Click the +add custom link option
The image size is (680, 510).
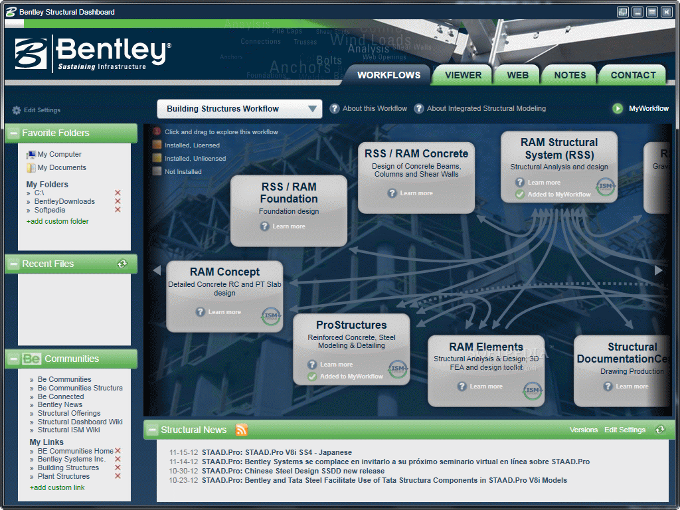click(57, 487)
